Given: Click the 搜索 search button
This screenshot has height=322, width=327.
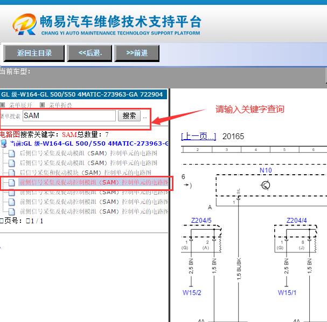Looking at the screenshot, I should pyautogui.click(x=129, y=115).
